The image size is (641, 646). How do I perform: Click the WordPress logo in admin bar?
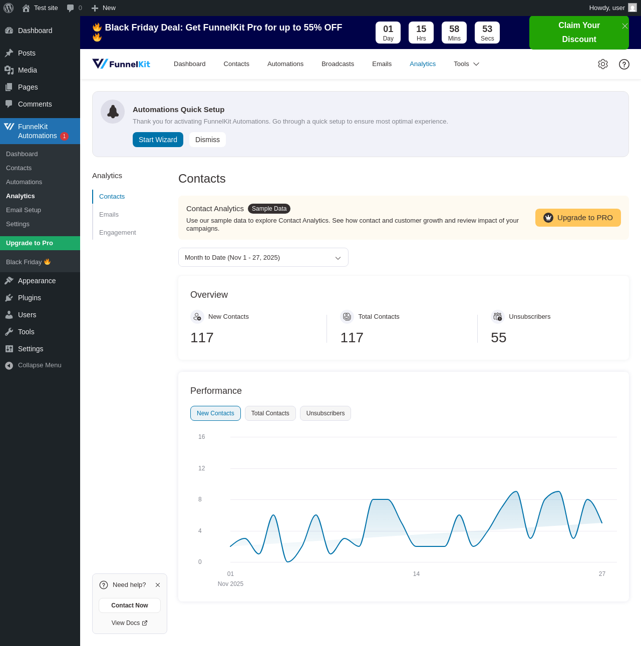tap(9, 8)
